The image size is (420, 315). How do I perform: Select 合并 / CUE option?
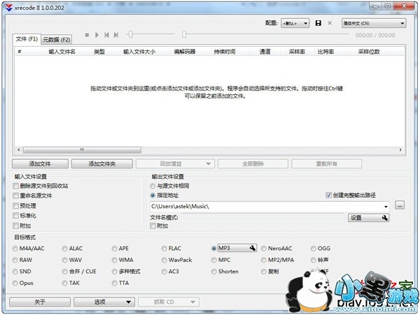(x=64, y=272)
